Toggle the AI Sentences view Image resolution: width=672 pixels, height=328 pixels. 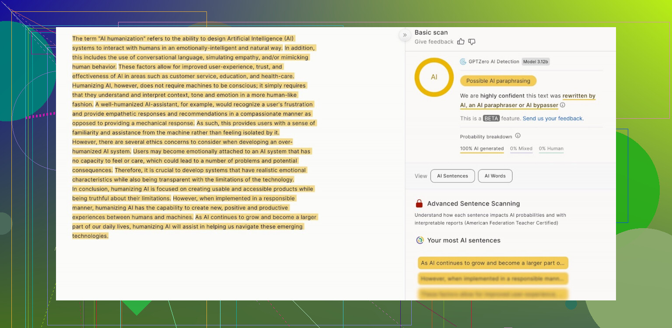pos(452,176)
